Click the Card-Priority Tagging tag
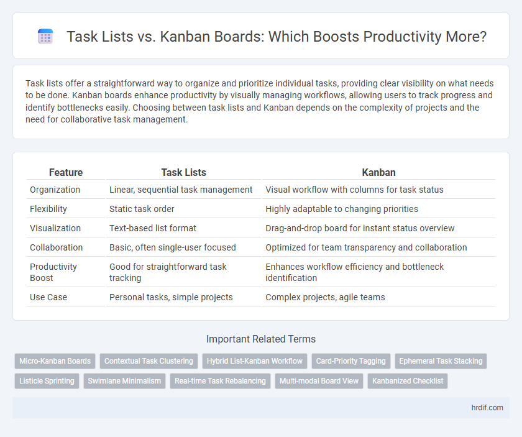This screenshot has height=437, width=522. 351,361
